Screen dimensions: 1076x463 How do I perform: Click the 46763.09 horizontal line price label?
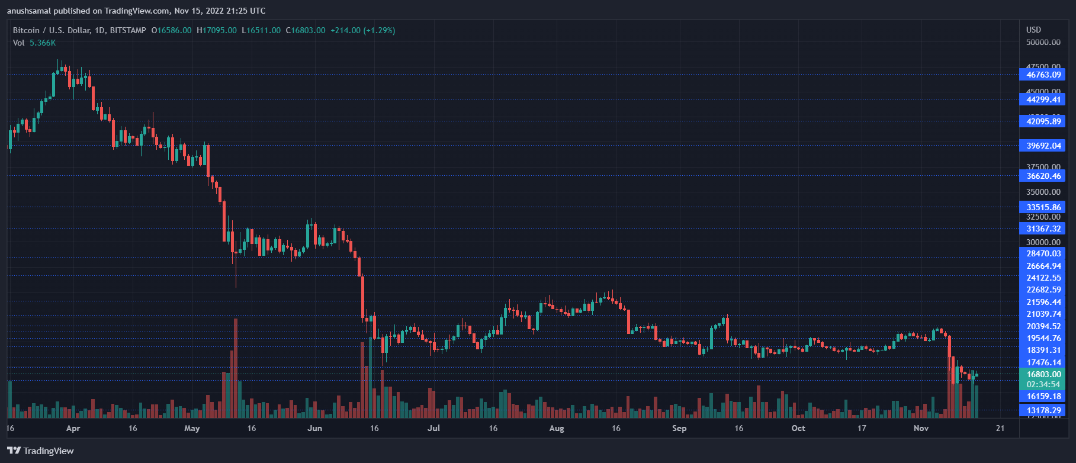pos(1043,75)
